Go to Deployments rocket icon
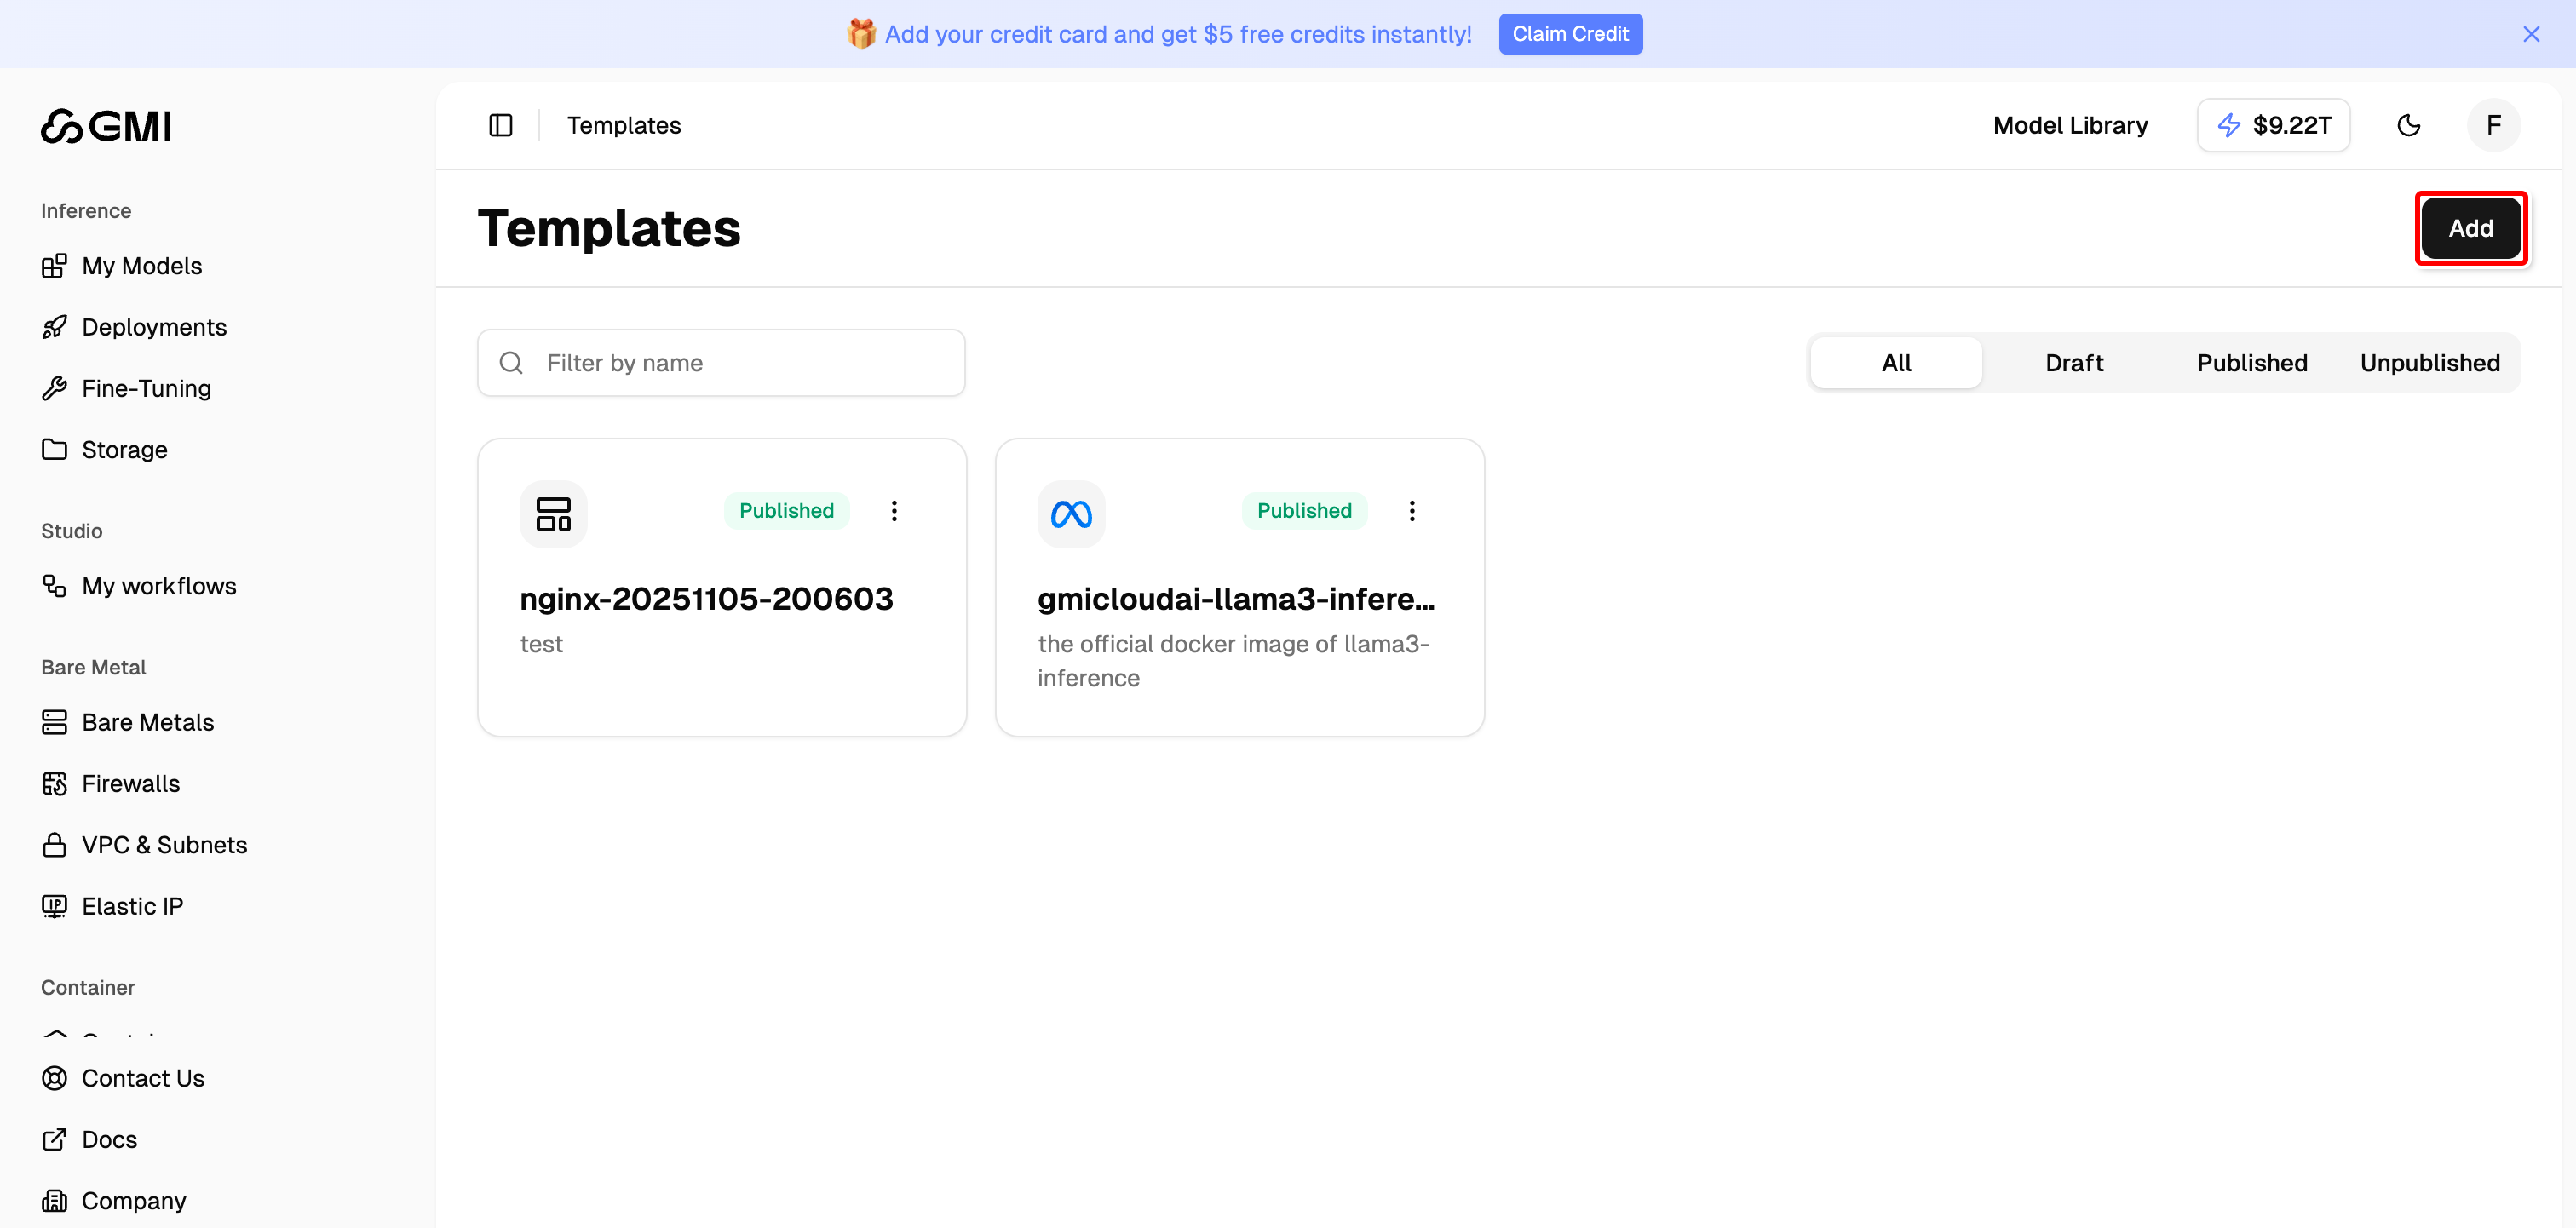 click(x=55, y=327)
